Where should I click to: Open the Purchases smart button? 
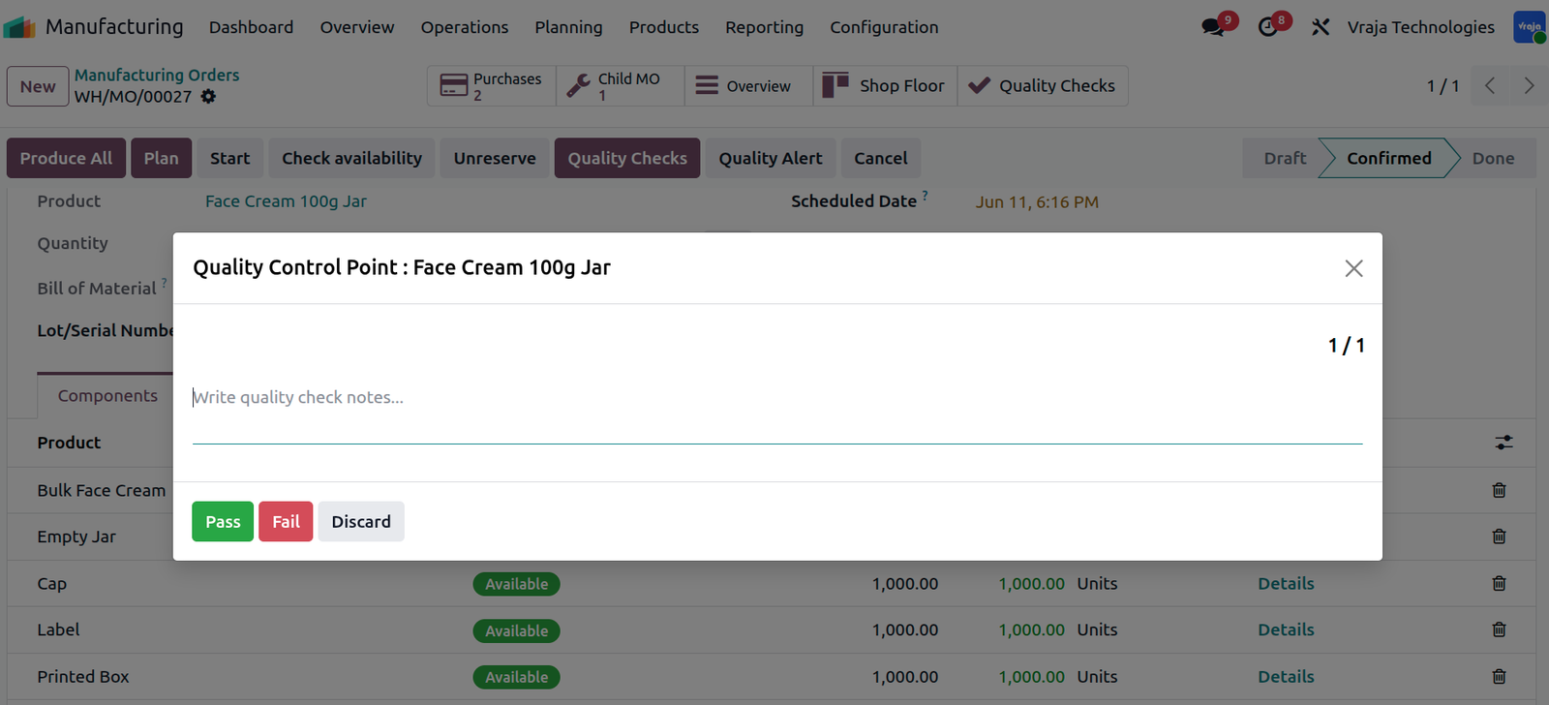[492, 86]
